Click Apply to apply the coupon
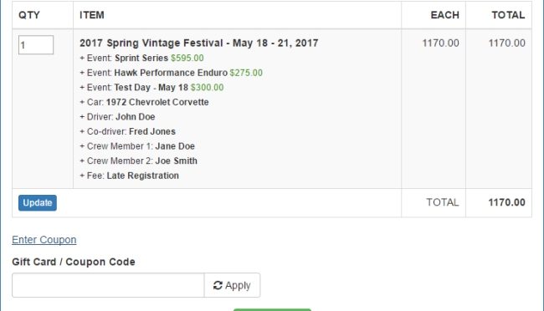The width and height of the screenshot is (544, 311). click(x=232, y=285)
